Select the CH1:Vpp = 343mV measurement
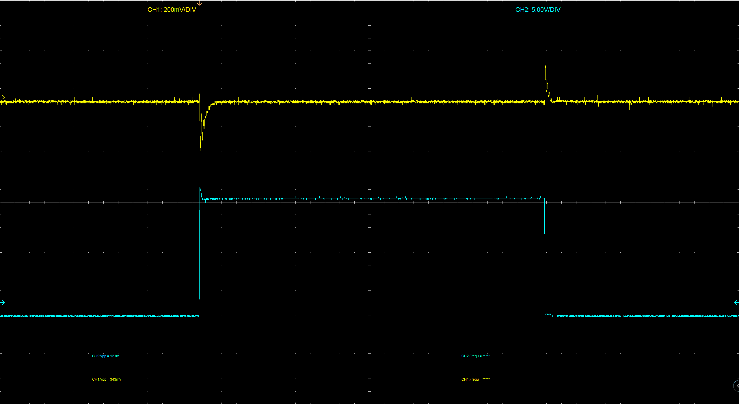Image resolution: width=739 pixels, height=404 pixels. tap(107, 379)
